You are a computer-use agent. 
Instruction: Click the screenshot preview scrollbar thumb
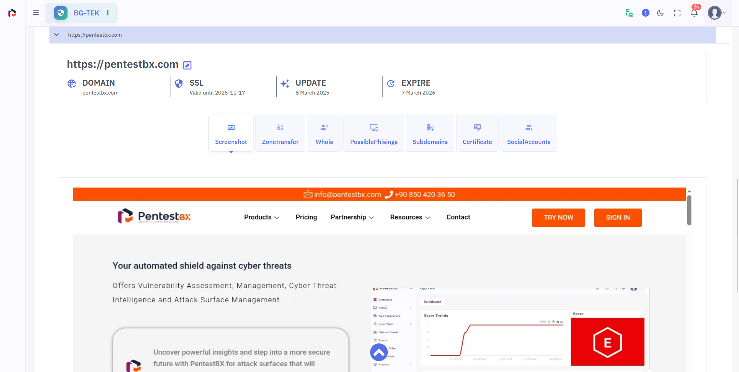tap(689, 210)
